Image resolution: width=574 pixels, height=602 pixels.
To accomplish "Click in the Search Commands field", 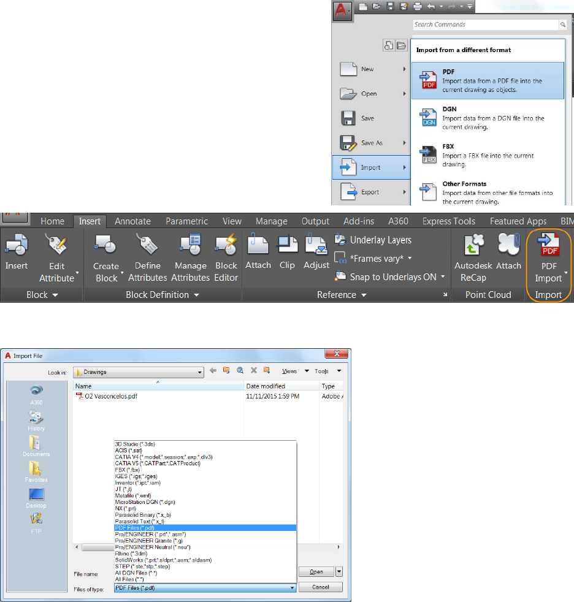I will [486, 25].
